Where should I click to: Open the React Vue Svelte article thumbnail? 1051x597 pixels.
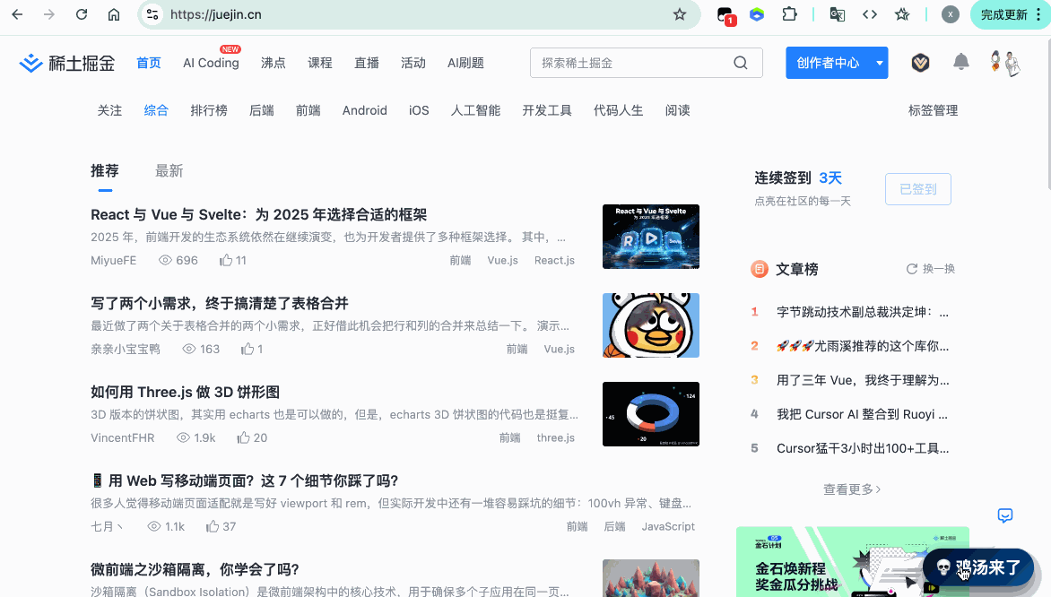[651, 237]
